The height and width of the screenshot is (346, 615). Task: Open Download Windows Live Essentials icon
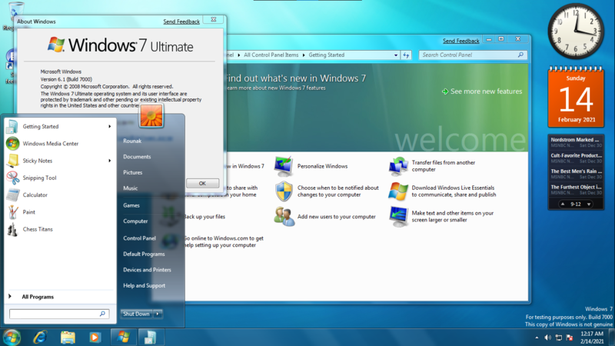398,191
